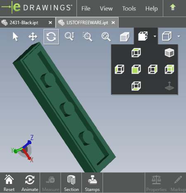Select the Bottom view orientation
Image resolution: width=186 pixels, height=193 pixels.
(136, 86)
